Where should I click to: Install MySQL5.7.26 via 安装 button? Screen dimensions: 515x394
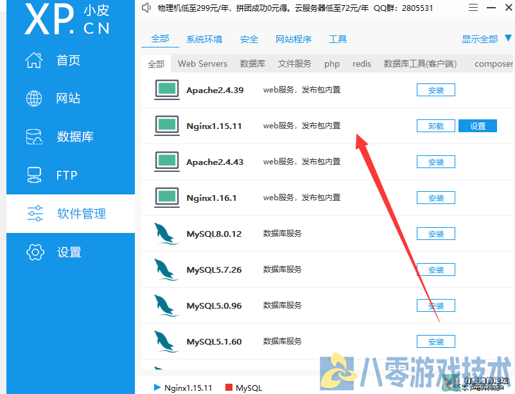point(435,270)
